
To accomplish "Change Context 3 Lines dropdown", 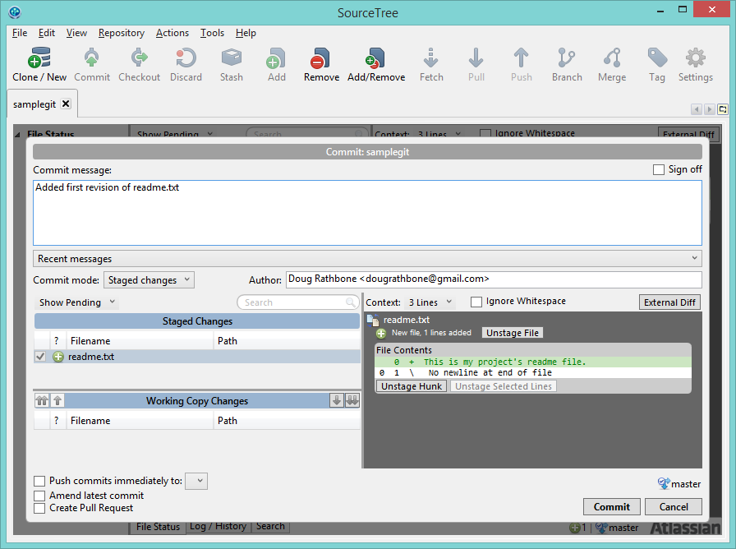I will 430,302.
